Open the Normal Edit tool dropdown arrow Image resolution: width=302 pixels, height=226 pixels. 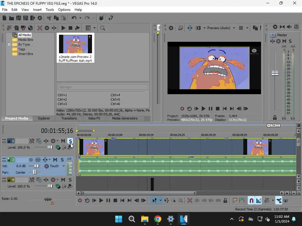[160, 201]
